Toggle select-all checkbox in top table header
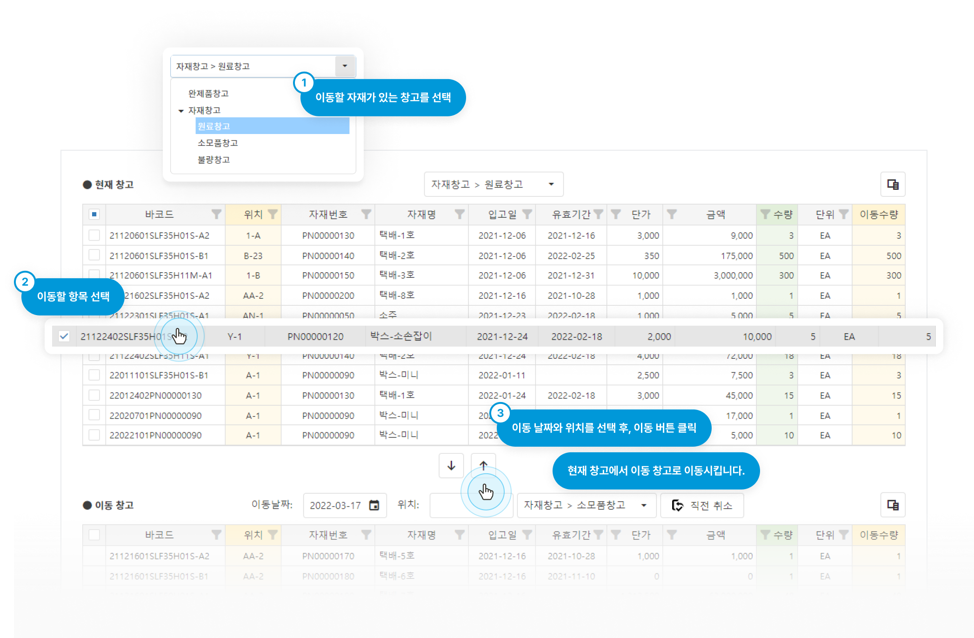This screenshot has width=974, height=638. (94, 214)
